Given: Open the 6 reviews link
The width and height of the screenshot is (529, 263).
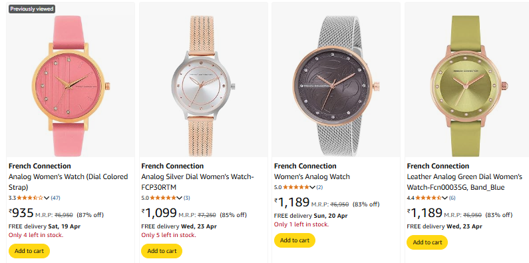Looking at the screenshot, I should (x=452, y=198).
